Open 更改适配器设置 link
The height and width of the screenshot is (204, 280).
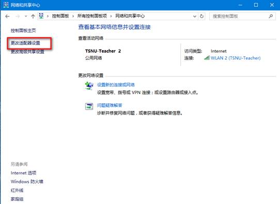(x=25, y=43)
